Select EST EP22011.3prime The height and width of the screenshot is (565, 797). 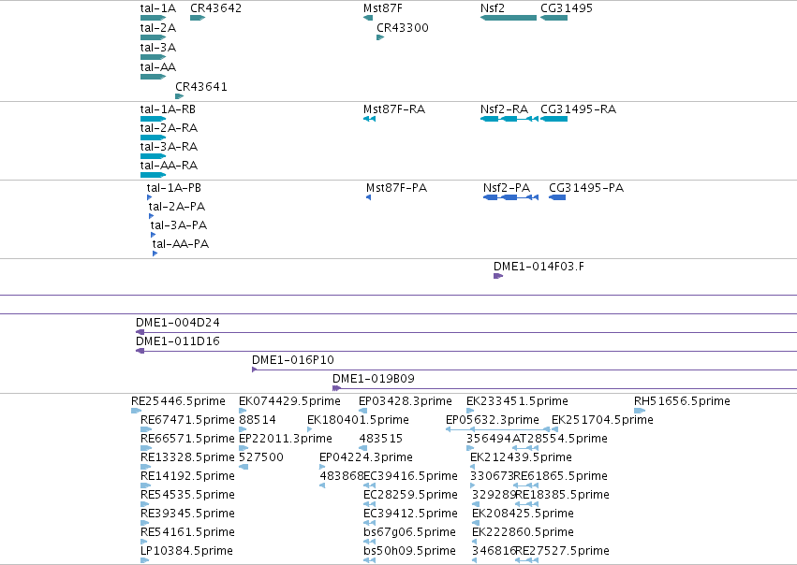point(244,448)
